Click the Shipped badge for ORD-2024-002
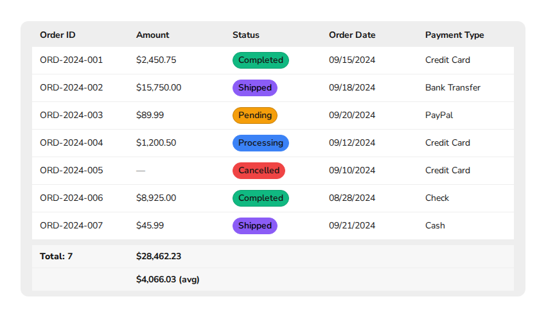Screen dimensions: 546x317 [x=254, y=88]
